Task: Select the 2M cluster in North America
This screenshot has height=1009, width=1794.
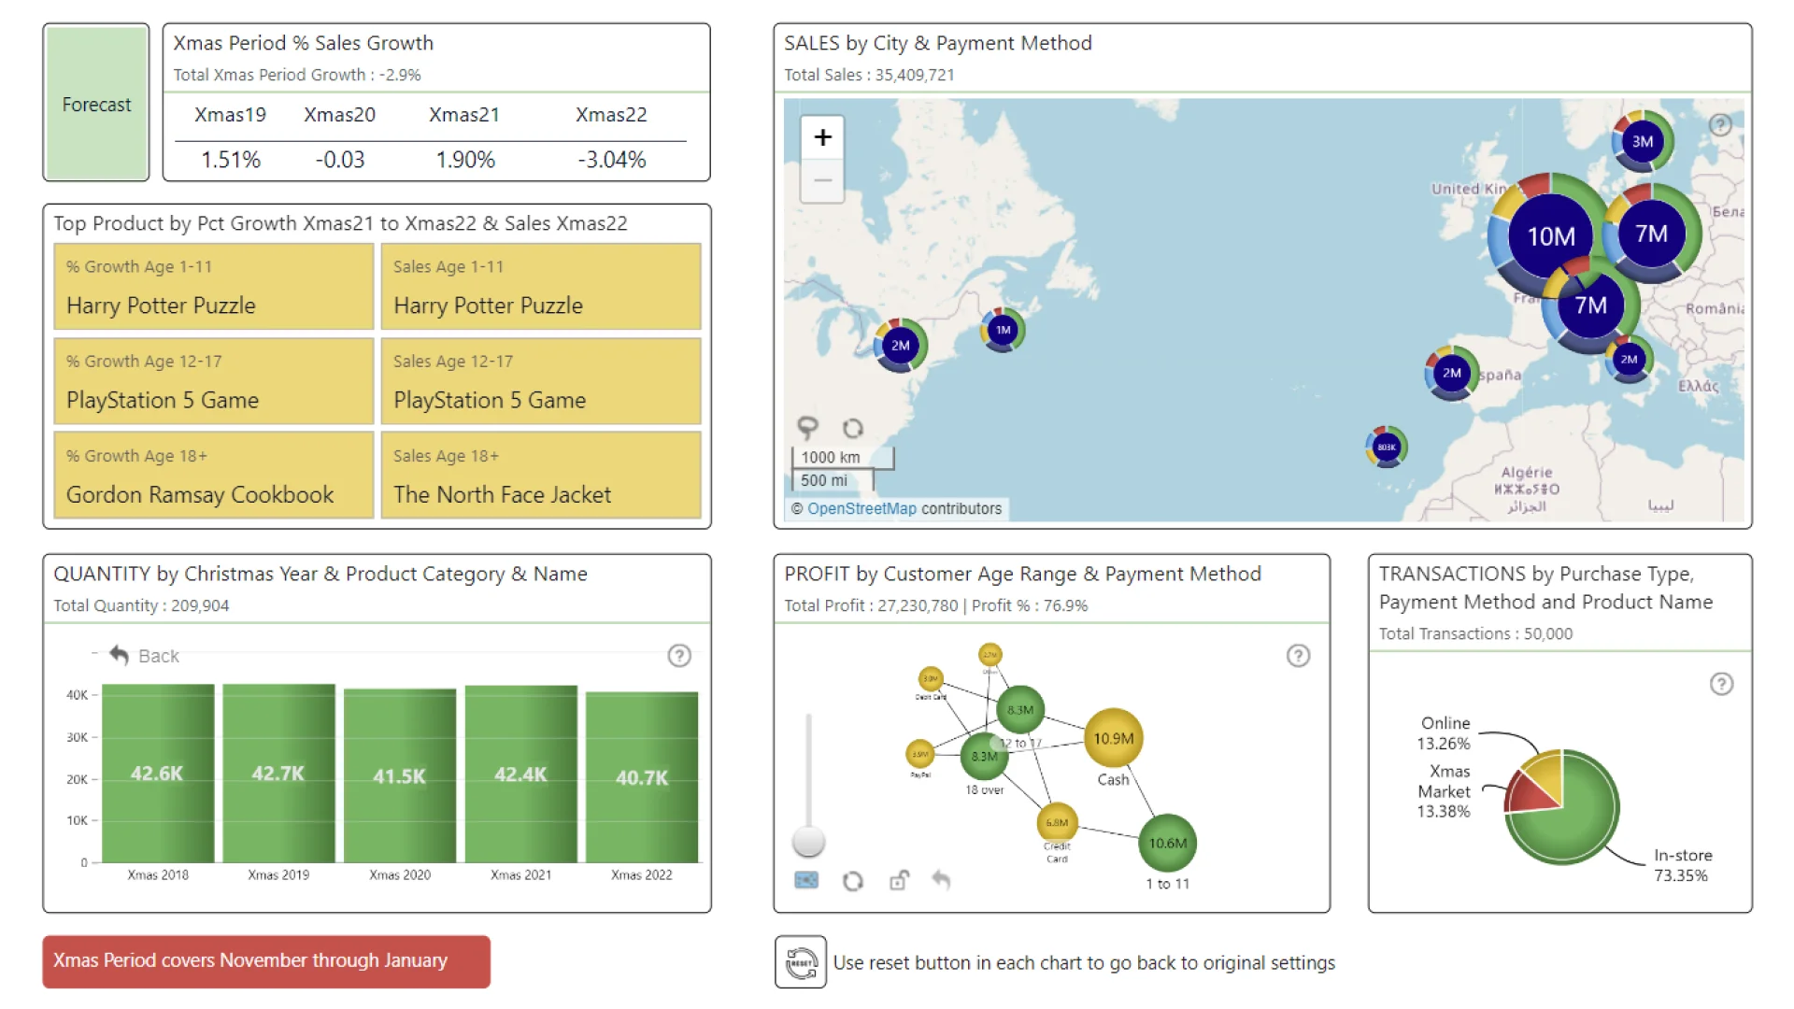Action: (x=900, y=346)
